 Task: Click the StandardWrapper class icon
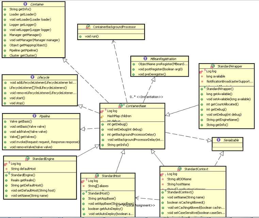(213, 66)
